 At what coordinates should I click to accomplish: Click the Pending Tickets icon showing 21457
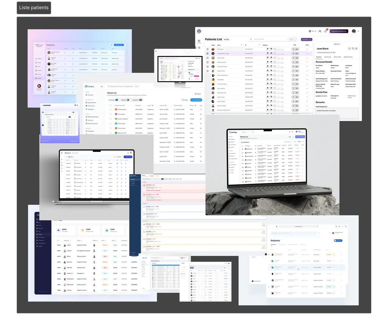pos(83,230)
